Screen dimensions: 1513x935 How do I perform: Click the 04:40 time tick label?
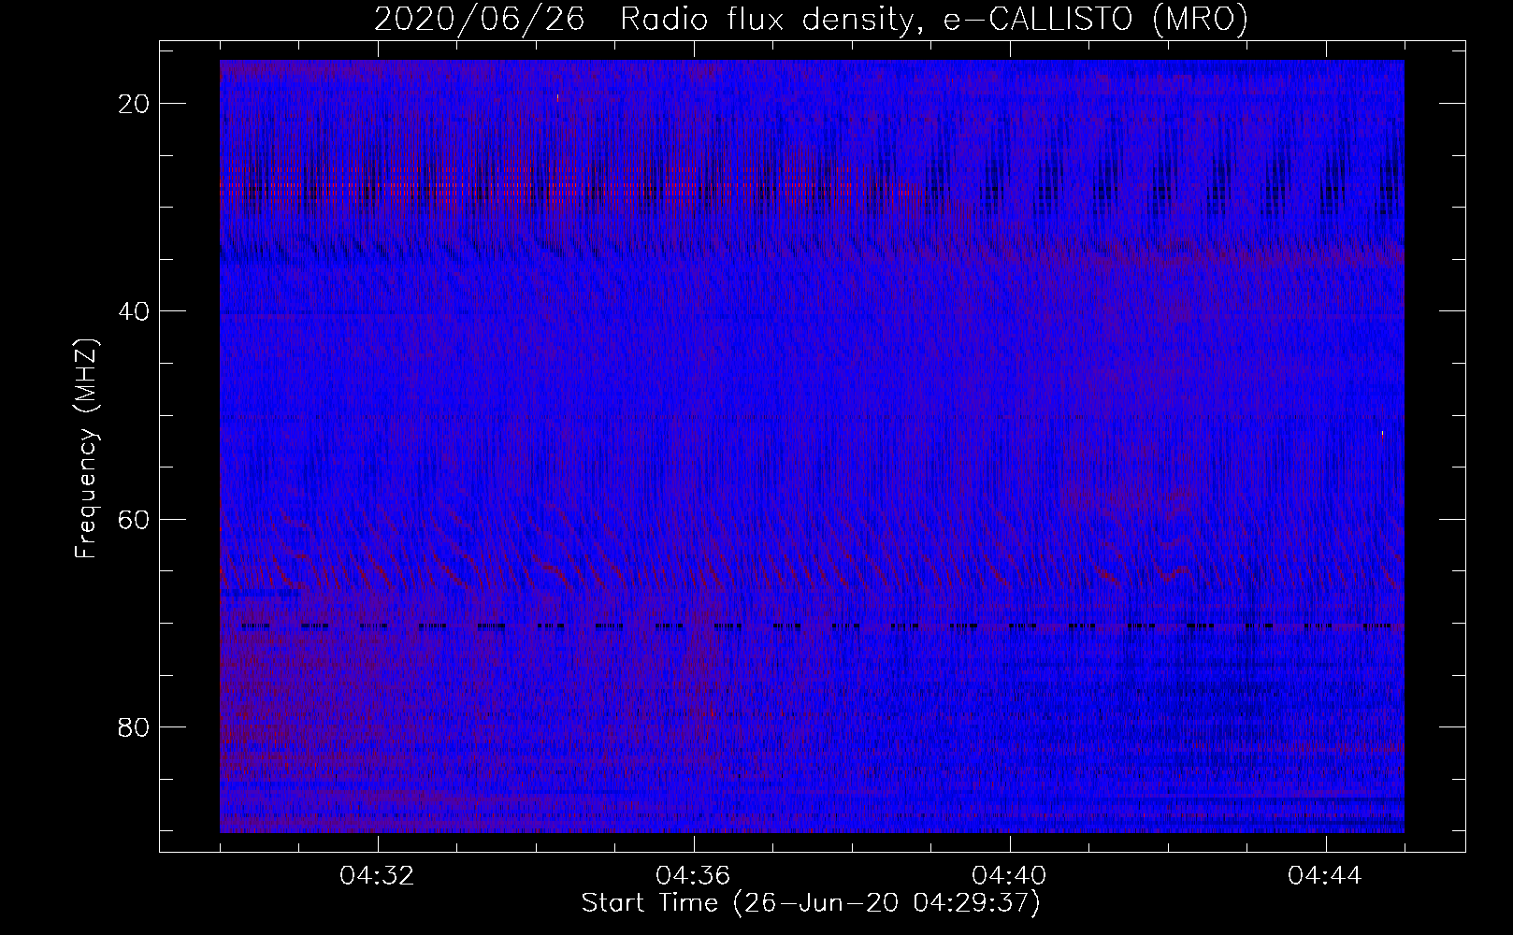[x=1009, y=876]
